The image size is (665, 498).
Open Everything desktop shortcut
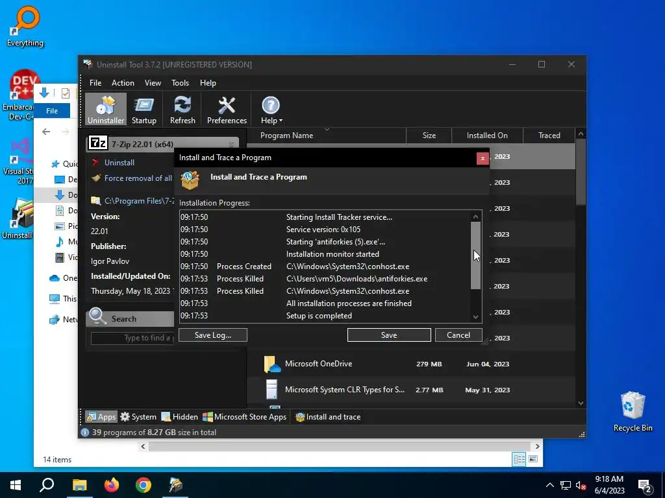click(x=25, y=26)
